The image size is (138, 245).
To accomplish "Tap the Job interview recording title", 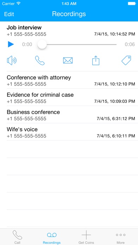I will (24, 27).
